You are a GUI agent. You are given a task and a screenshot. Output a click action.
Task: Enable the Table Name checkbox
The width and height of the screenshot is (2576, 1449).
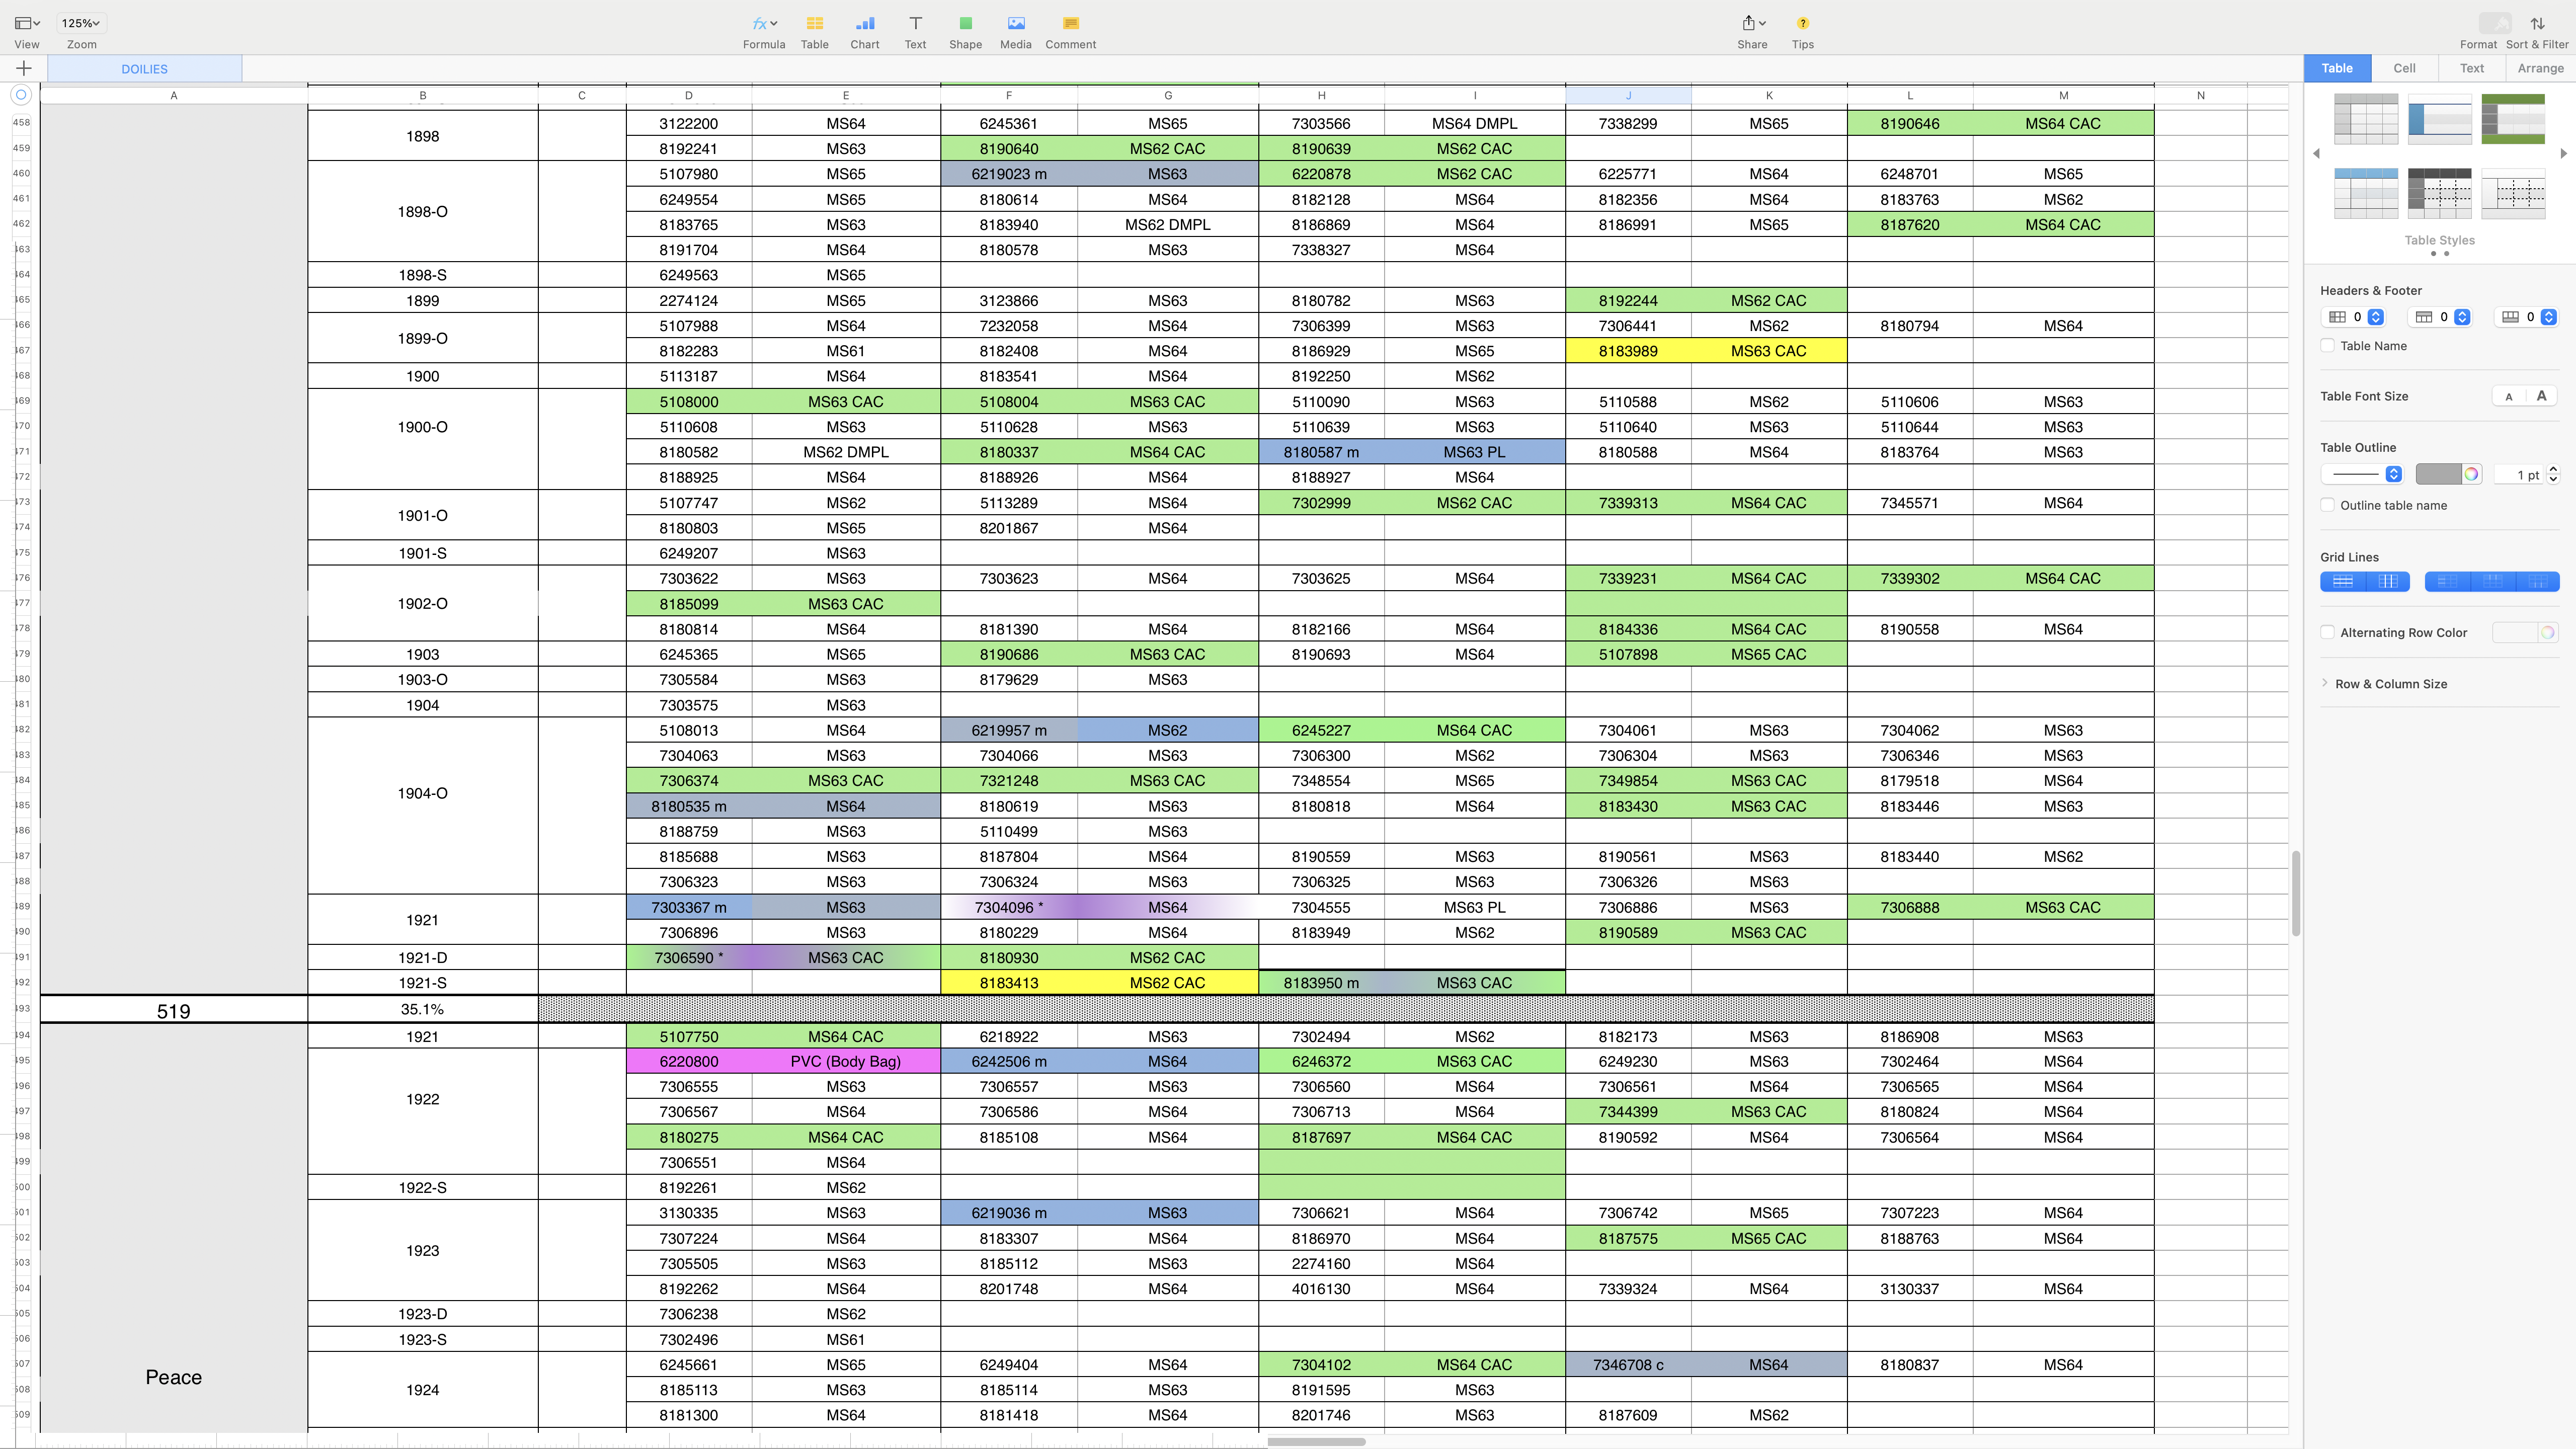click(x=2328, y=346)
